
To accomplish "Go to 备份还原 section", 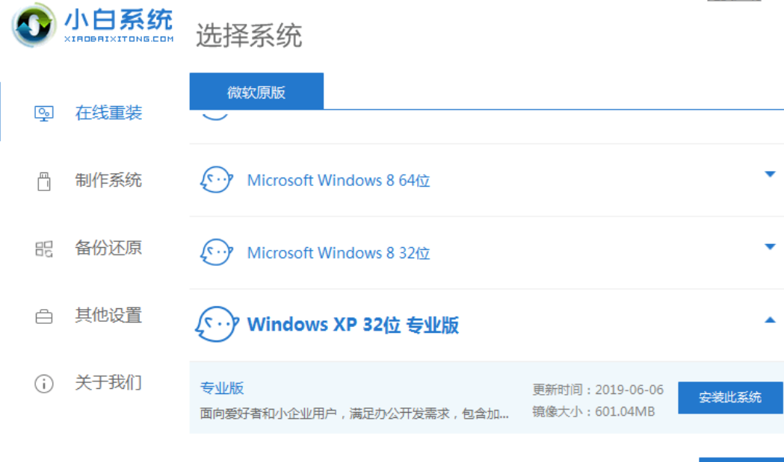I will coord(108,249).
